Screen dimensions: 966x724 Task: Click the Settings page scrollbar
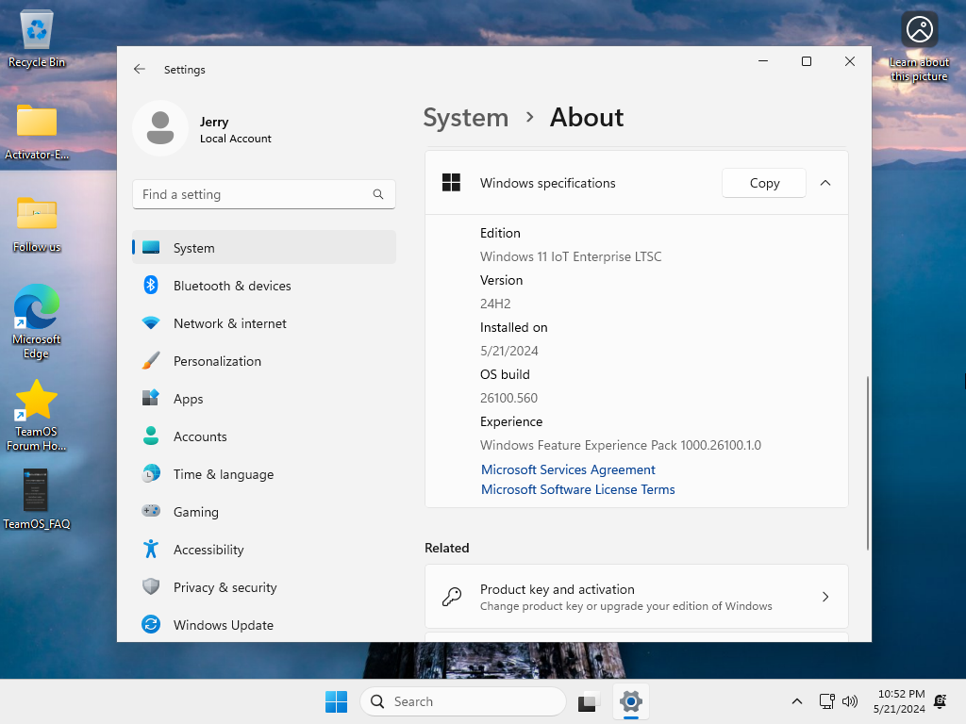pos(868,463)
